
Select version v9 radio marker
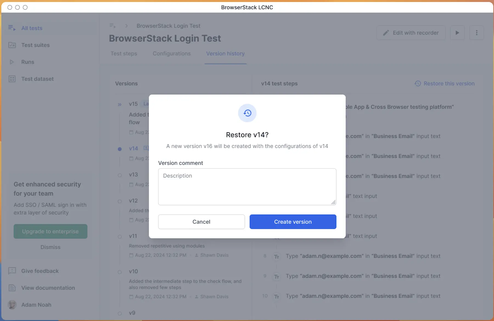pos(120,314)
